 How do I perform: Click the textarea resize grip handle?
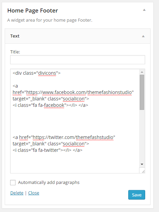point(143,171)
